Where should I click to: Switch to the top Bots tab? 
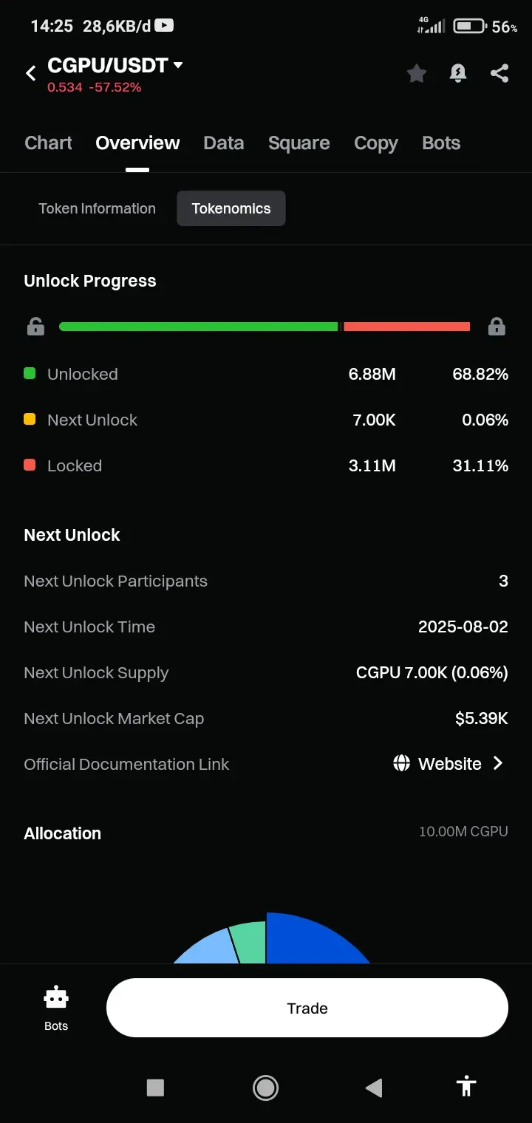[441, 143]
